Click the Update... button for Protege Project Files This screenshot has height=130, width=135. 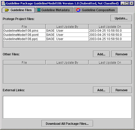tap(121, 18)
